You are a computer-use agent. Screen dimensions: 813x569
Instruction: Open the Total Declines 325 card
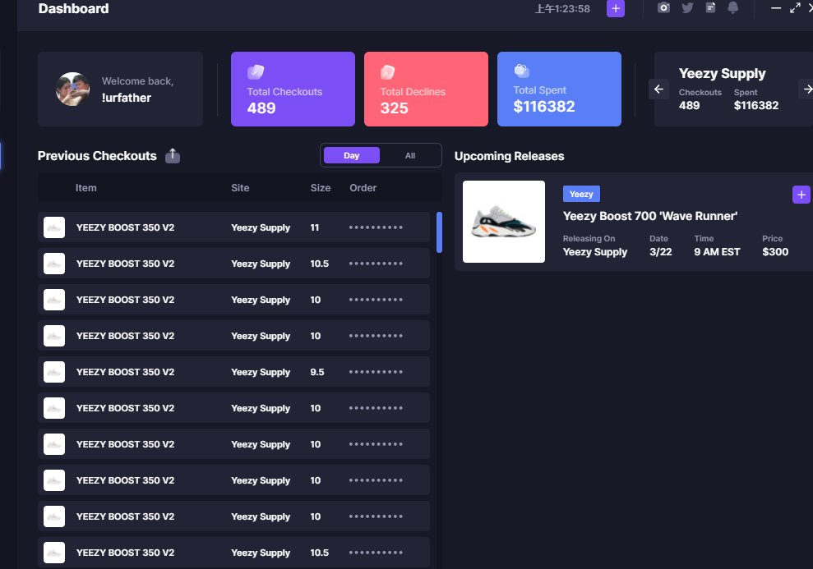[x=426, y=89]
